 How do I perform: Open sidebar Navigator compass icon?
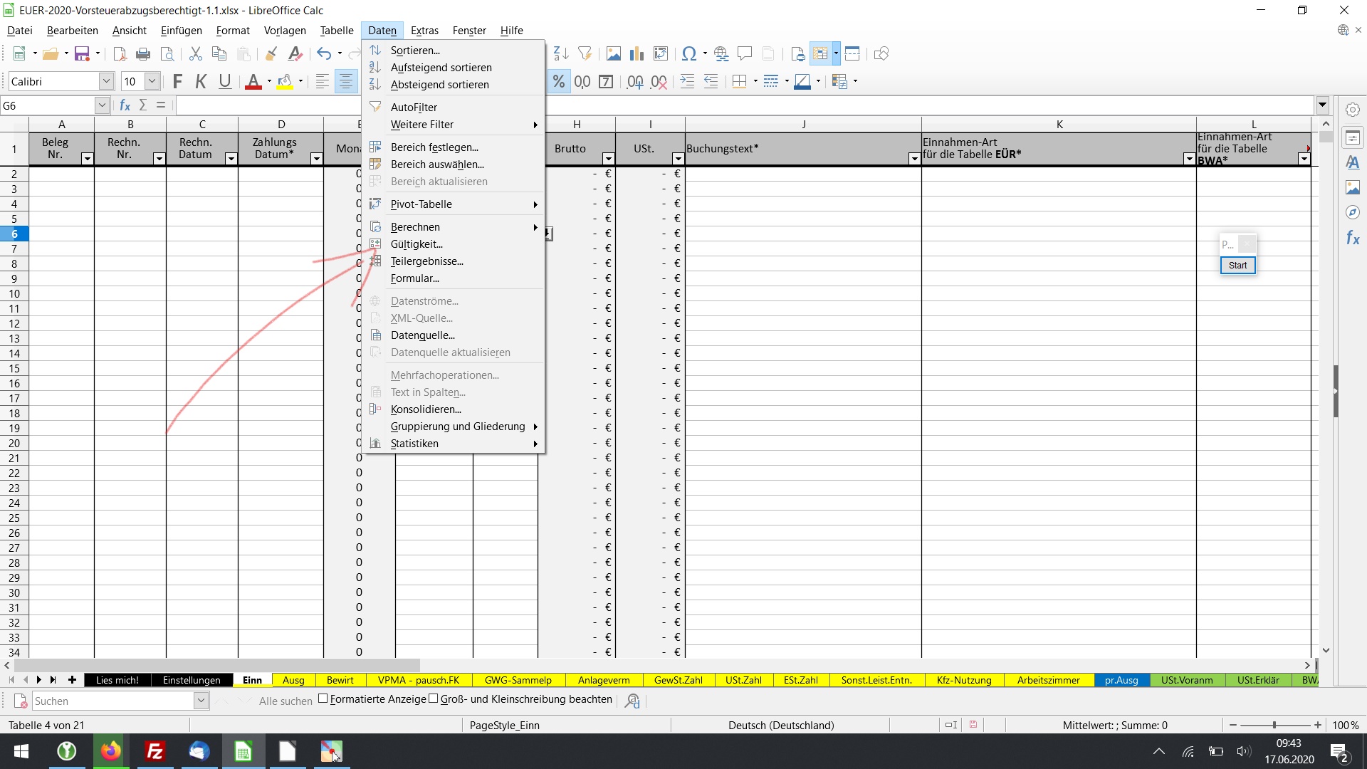1353,213
